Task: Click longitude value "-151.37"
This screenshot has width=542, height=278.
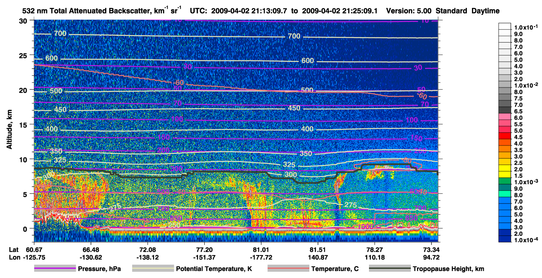Action: [x=204, y=258]
